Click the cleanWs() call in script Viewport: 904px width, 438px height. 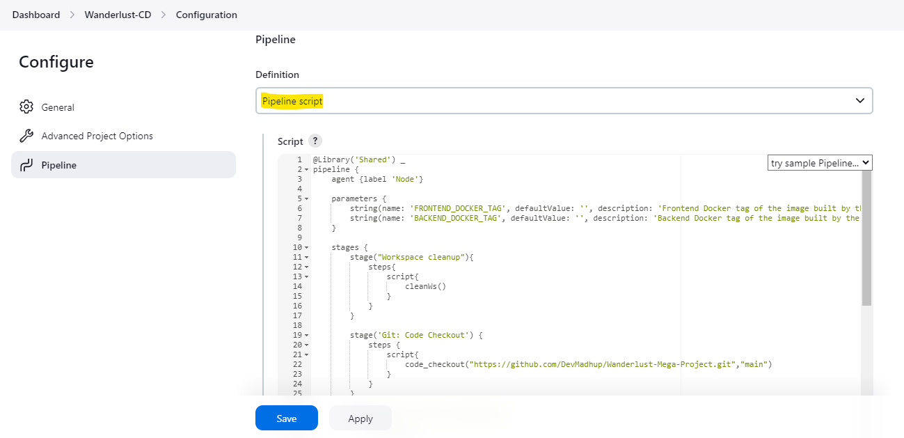(x=425, y=287)
